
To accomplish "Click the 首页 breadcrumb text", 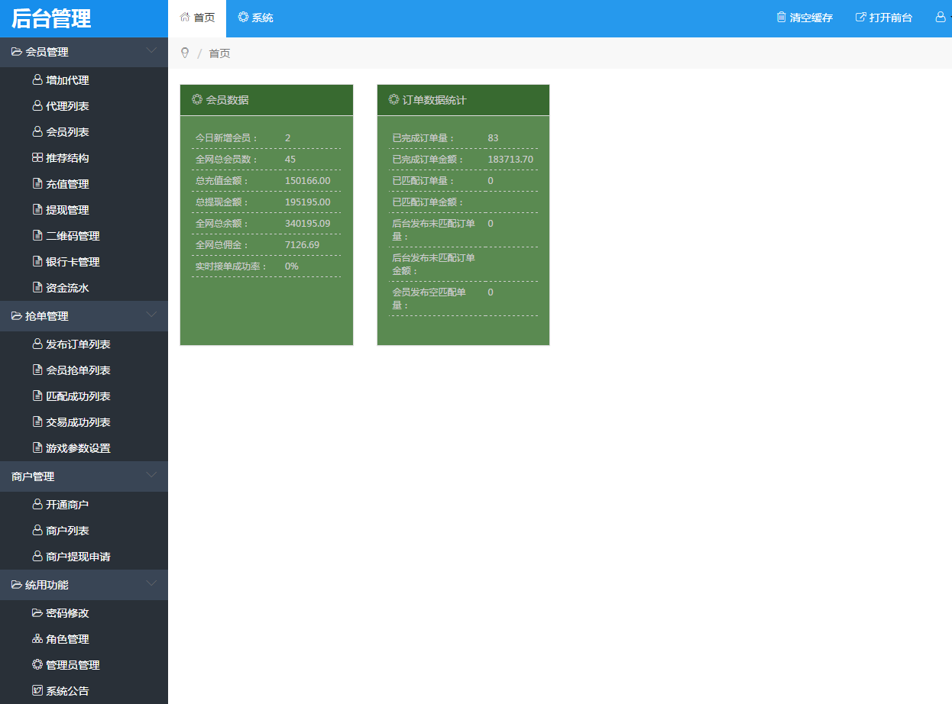I will point(219,53).
